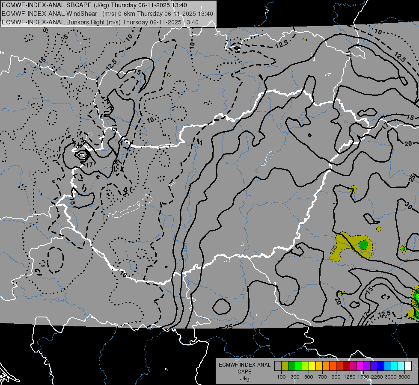This screenshot has width=419, height=385.
Task: Pick the bright magenta swatch near 1750
Action: coord(360,366)
